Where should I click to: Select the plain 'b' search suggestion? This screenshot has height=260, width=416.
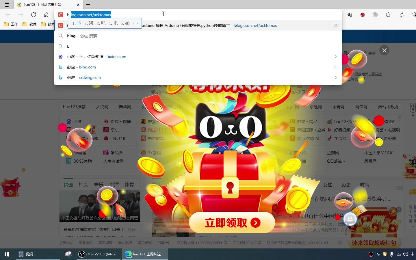[198, 46]
